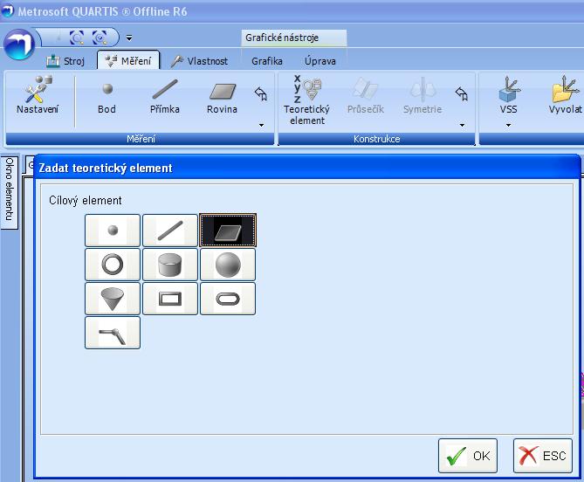
Task: Click Grafické nástroje contextual tab header
Action: [x=294, y=38]
